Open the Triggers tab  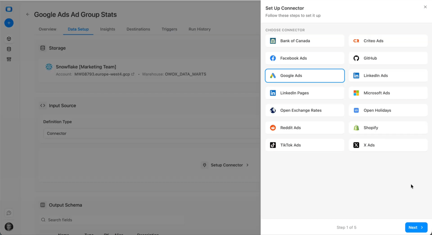[169, 29]
